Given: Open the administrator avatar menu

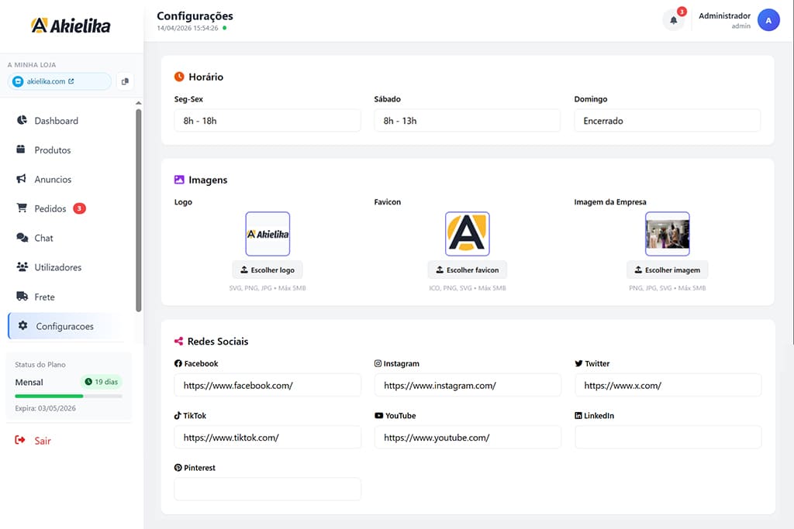Looking at the screenshot, I should point(768,21).
